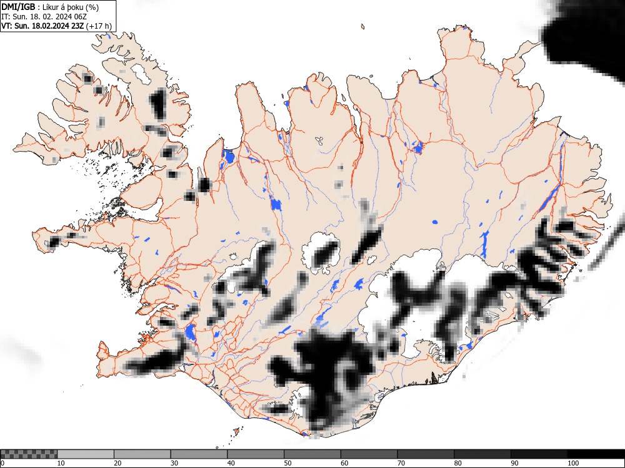Select the checkered 0–10 legend swatch
Viewport: 625px width, 468px height.
pos(29,454)
